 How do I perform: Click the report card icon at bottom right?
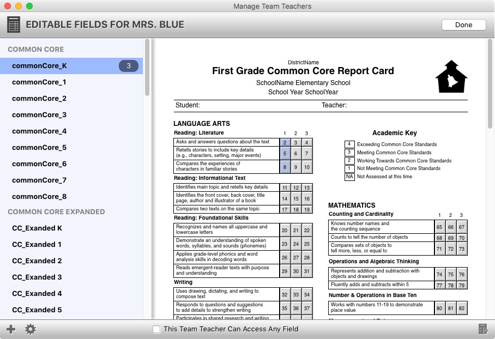[483, 329]
